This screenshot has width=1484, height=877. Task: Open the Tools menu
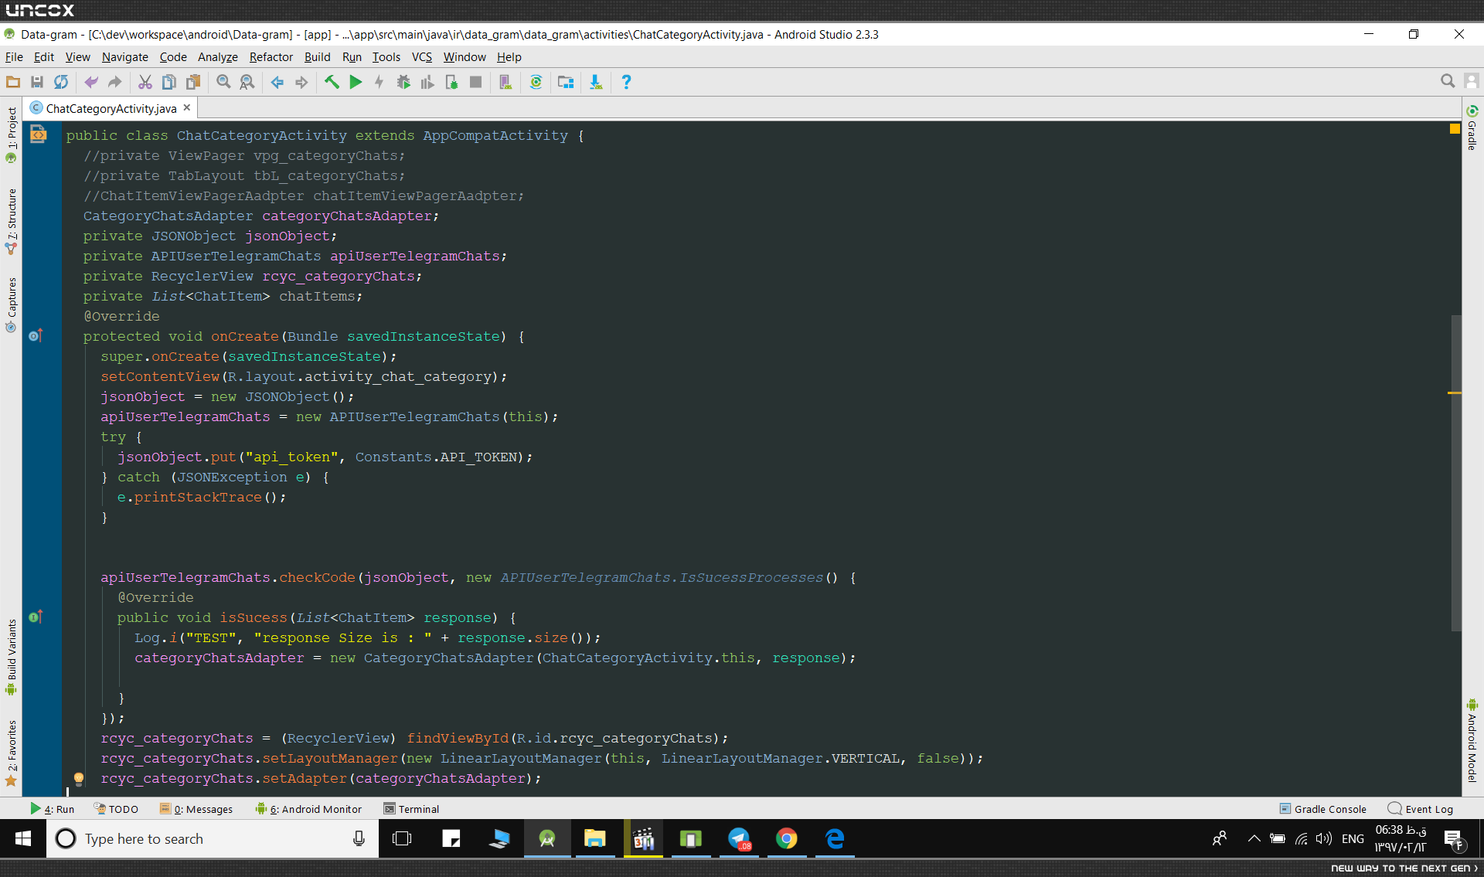(x=386, y=57)
